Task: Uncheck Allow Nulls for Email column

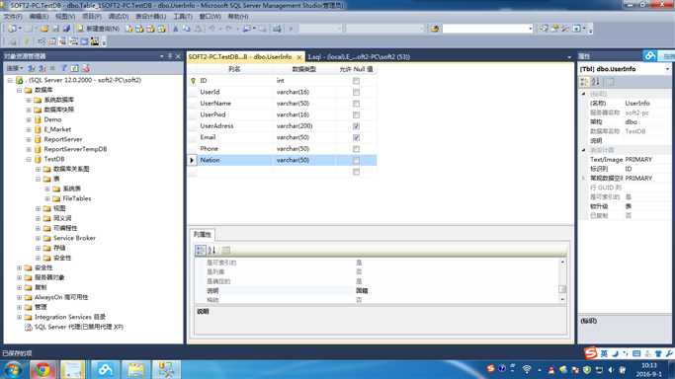Action: [x=356, y=137]
